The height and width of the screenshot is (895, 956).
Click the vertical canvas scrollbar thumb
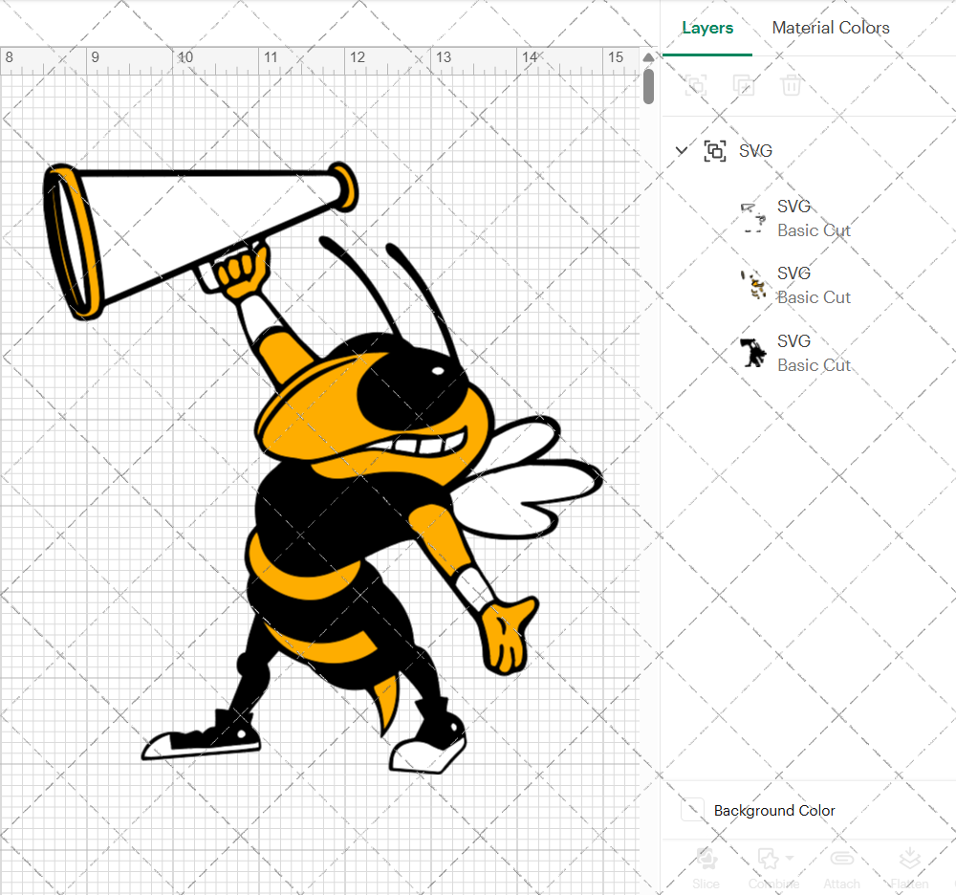click(x=649, y=86)
